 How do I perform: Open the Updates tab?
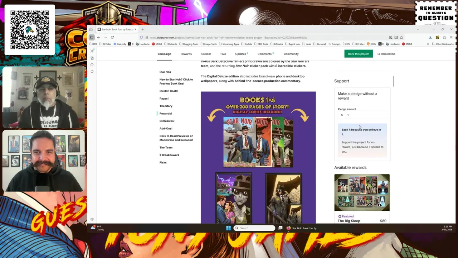coord(242,54)
